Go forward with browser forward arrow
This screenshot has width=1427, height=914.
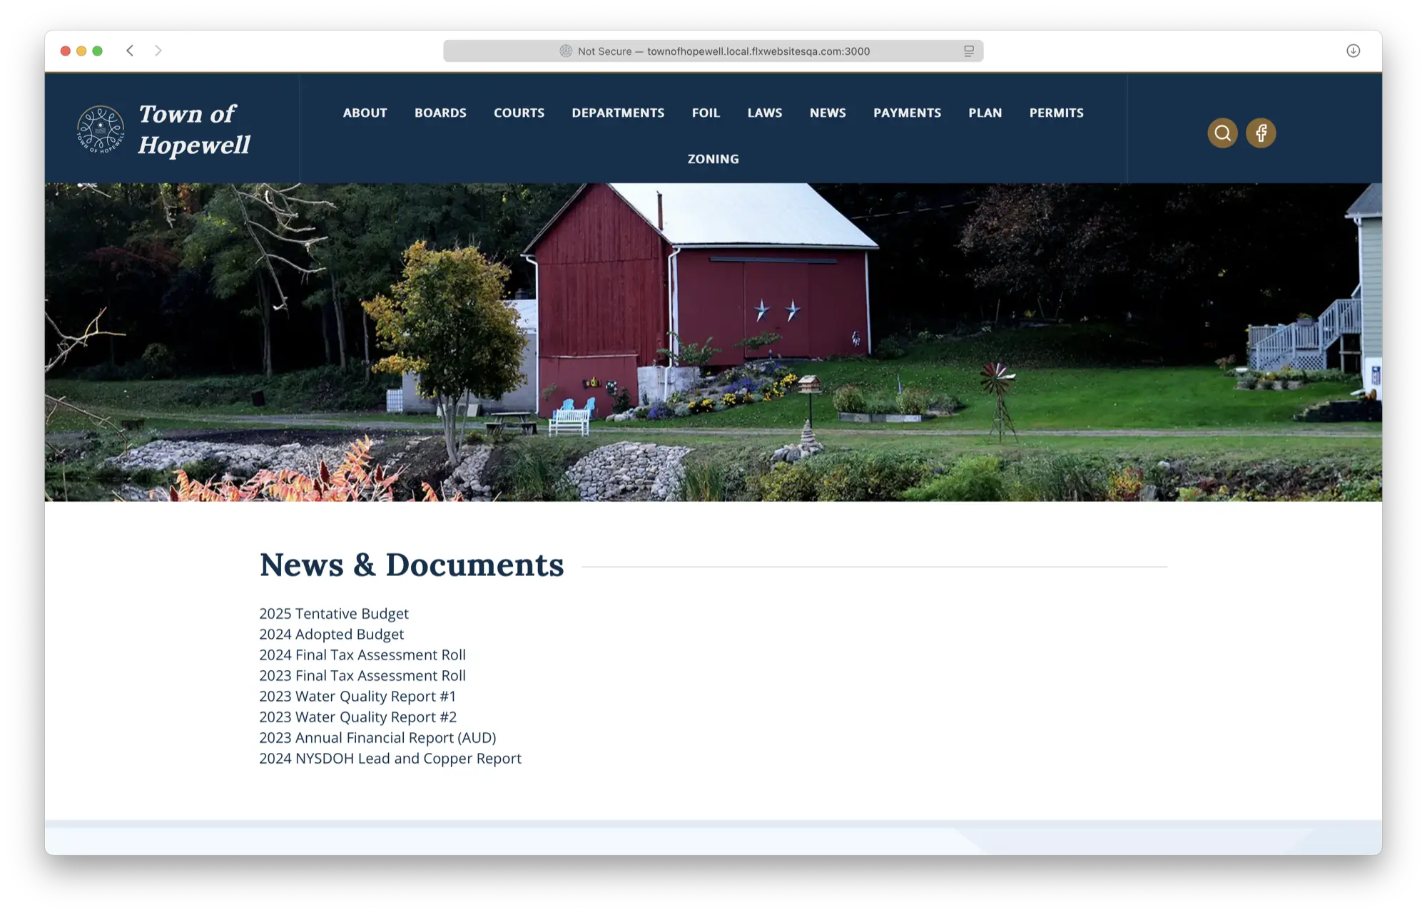[x=158, y=51]
